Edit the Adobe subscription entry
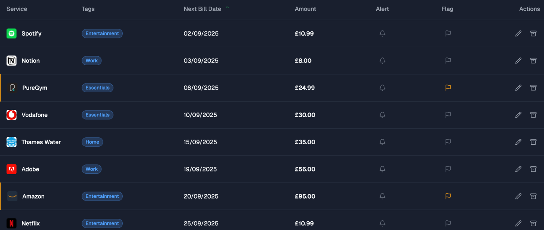Viewport: 544px width, 230px height. click(x=518, y=169)
